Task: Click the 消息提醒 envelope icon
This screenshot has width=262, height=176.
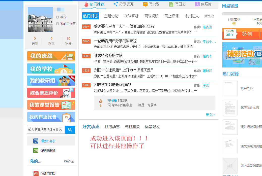Action: [36, 151]
